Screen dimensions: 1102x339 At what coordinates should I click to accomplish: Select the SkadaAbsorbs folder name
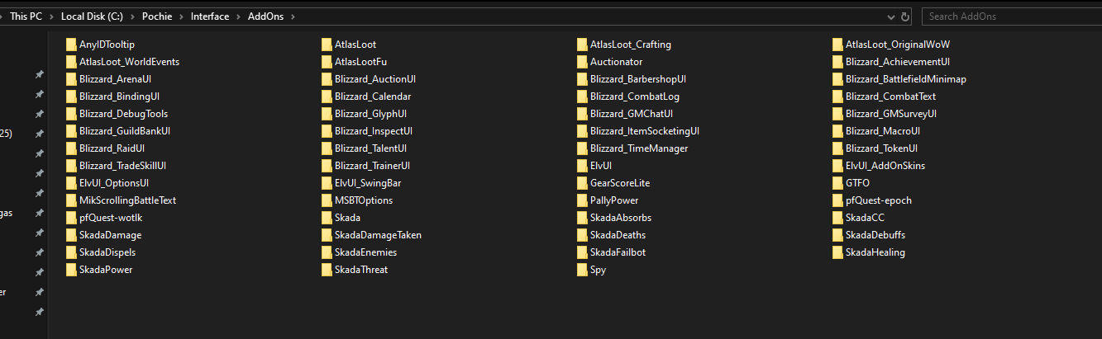tap(621, 218)
